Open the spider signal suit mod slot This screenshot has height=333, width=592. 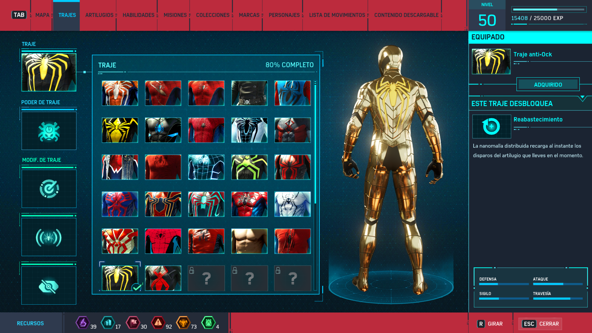click(x=49, y=237)
